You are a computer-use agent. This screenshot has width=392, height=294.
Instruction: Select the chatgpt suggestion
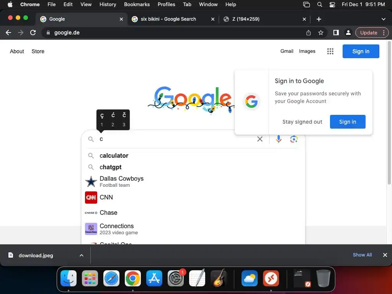point(193,167)
